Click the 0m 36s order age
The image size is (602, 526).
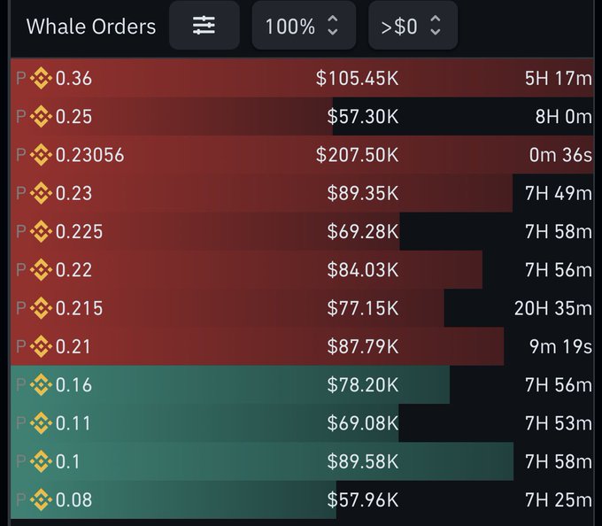pyautogui.click(x=560, y=155)
